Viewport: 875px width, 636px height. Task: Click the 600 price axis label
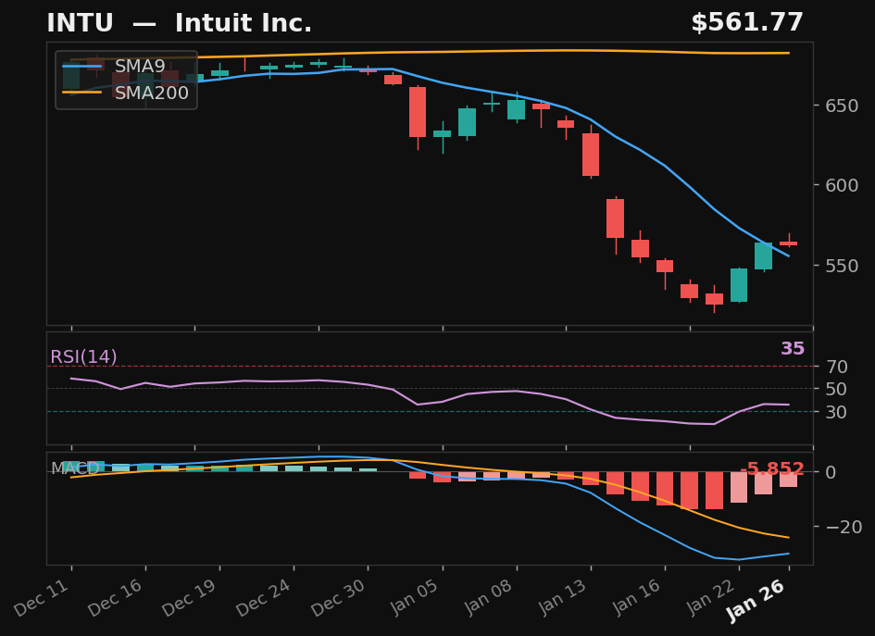pos(842,185)
